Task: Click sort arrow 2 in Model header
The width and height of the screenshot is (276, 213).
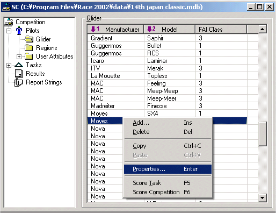Action: 151,29
